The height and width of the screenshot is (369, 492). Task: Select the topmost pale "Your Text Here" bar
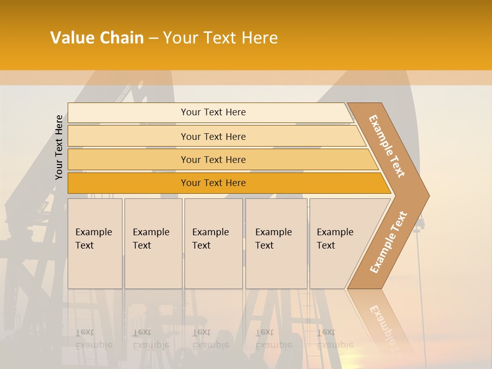[x=213, y=112]
